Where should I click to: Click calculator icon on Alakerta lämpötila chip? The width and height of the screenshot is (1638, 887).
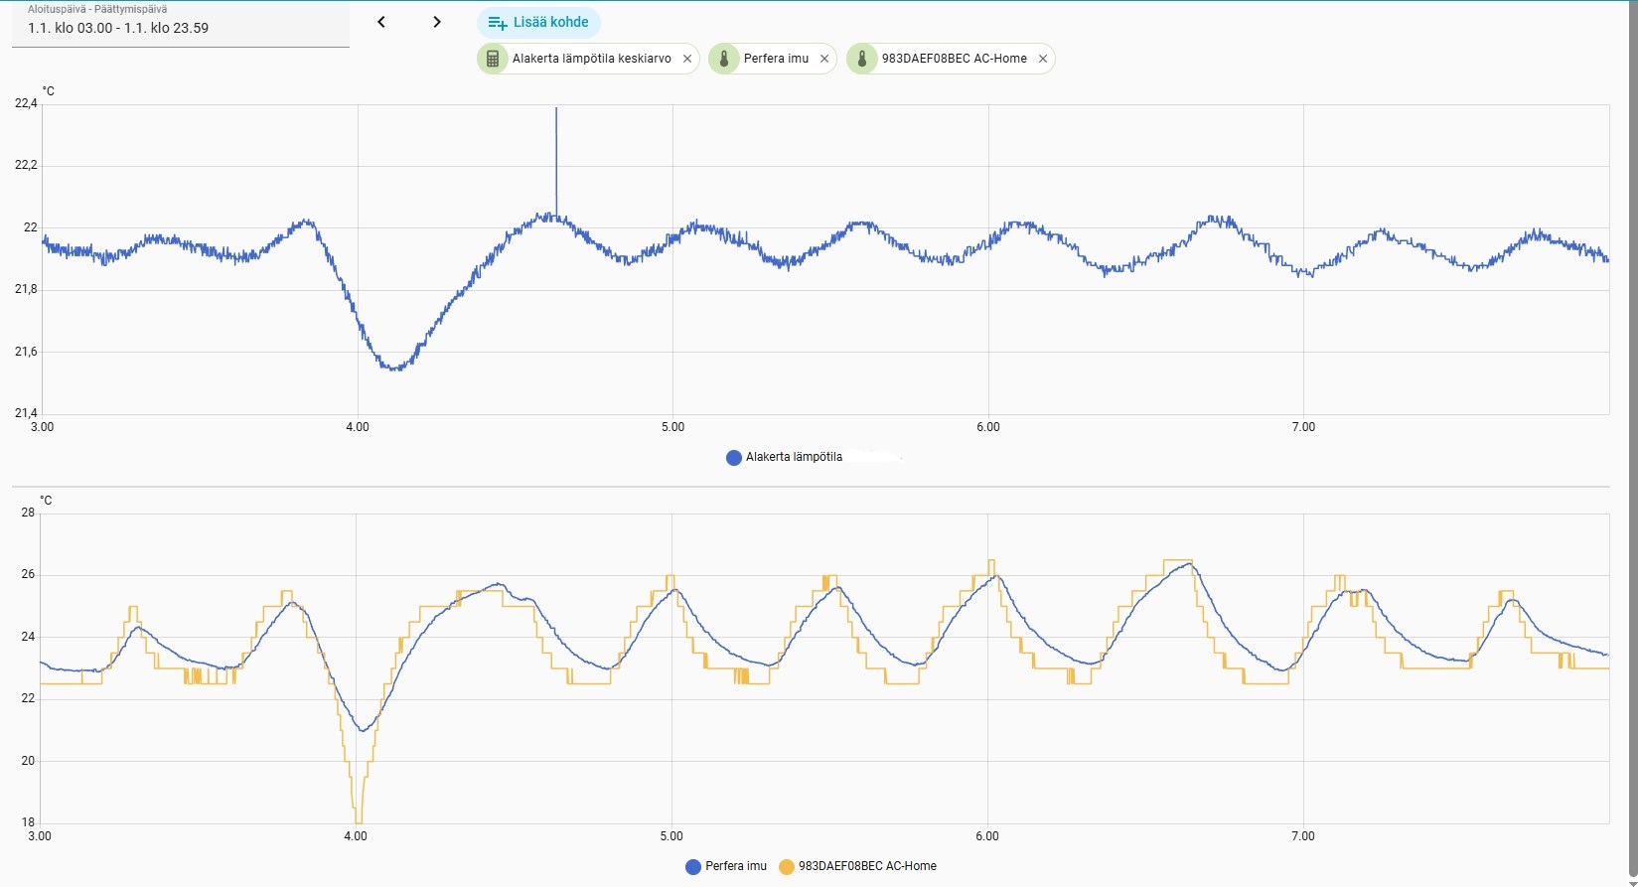click(x=493, y=59)
